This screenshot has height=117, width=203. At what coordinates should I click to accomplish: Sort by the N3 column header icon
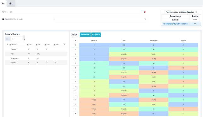click(45, 45)
